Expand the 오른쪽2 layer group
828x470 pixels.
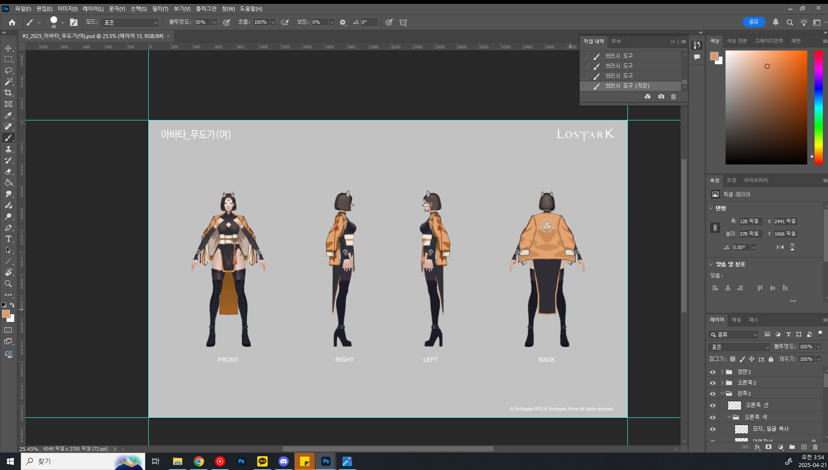point(722,382)
